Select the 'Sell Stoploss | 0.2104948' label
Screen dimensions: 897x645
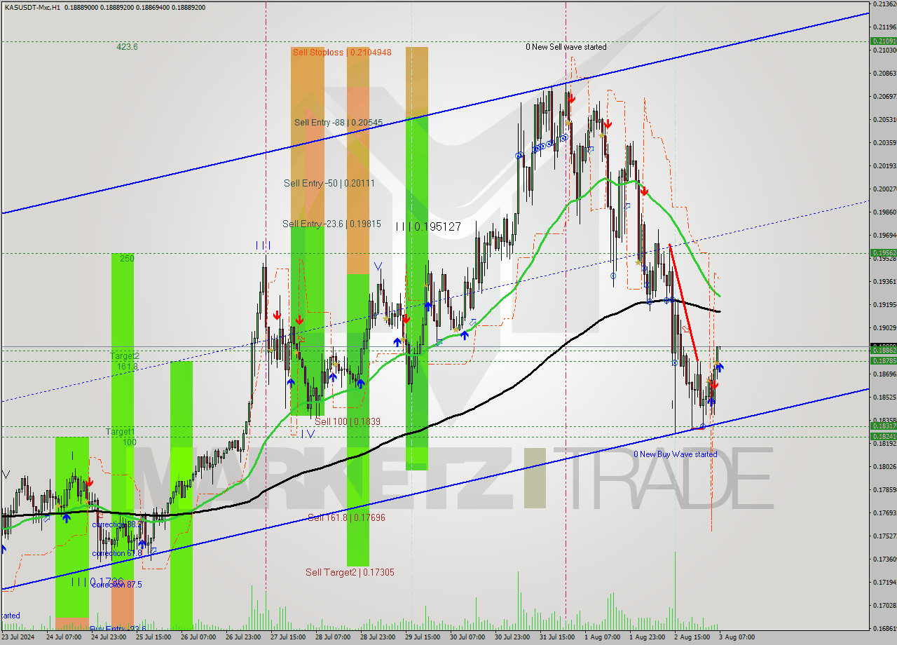tap(342, 52)
